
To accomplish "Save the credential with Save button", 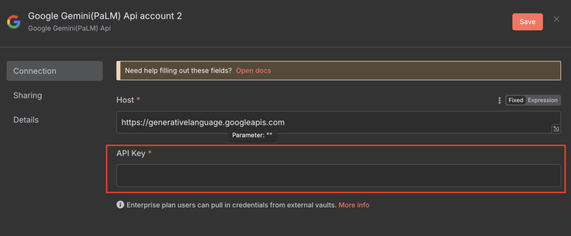I will (528, 22).
